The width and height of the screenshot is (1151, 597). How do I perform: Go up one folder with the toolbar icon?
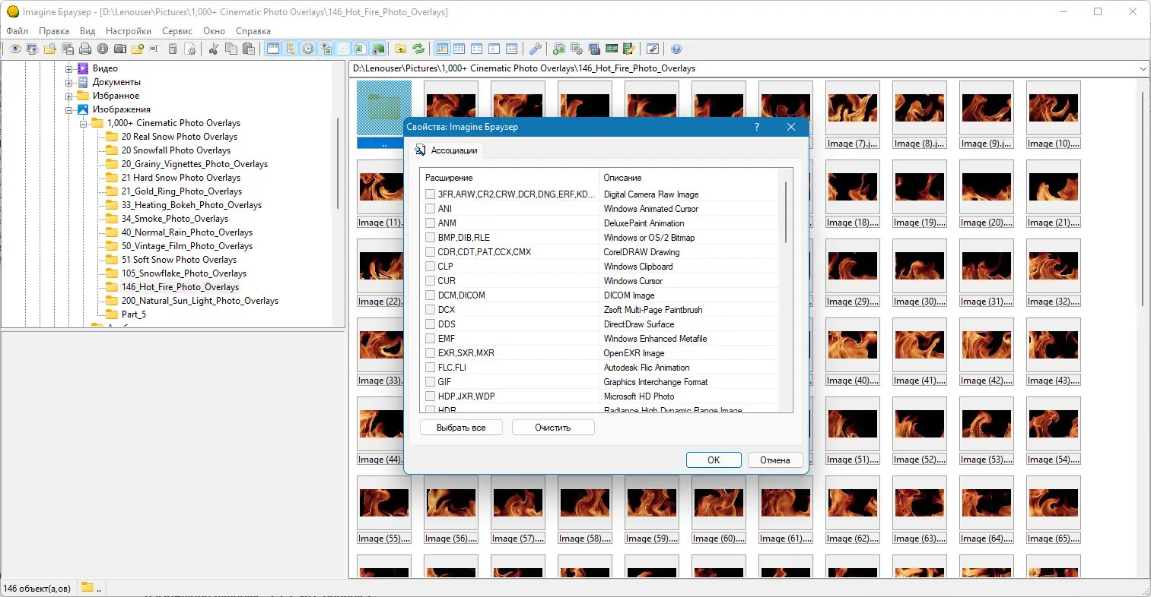[x=401, y=49]
